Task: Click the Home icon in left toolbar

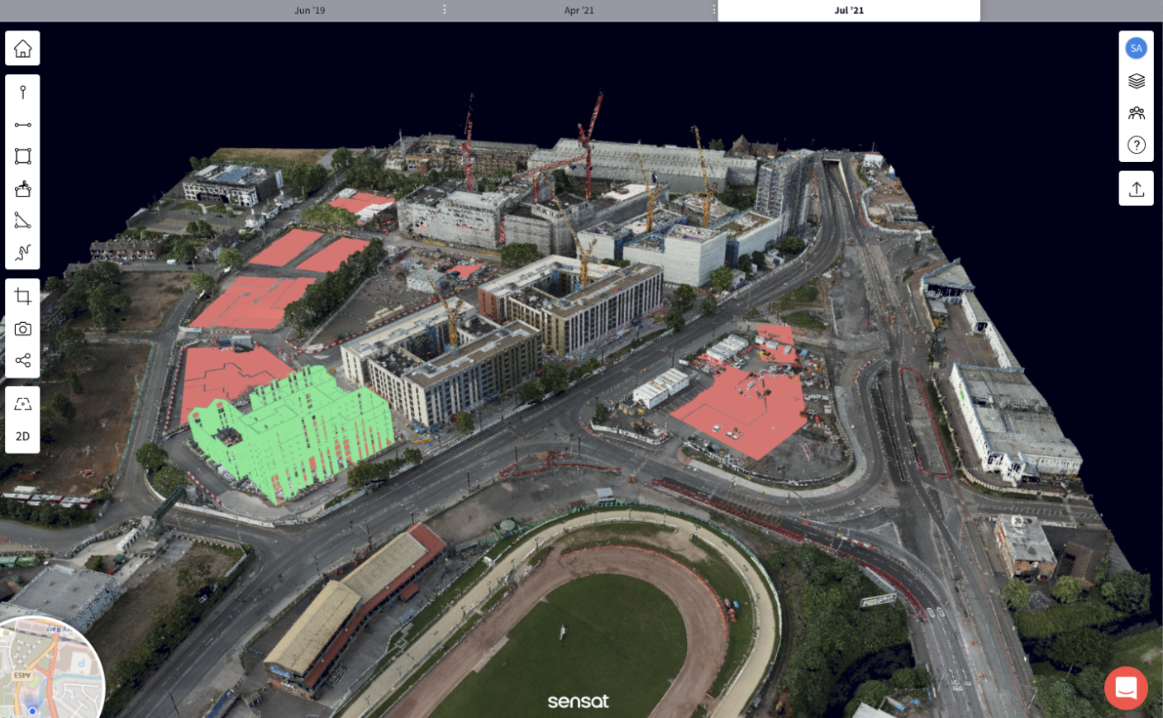Action: (22, 49)
